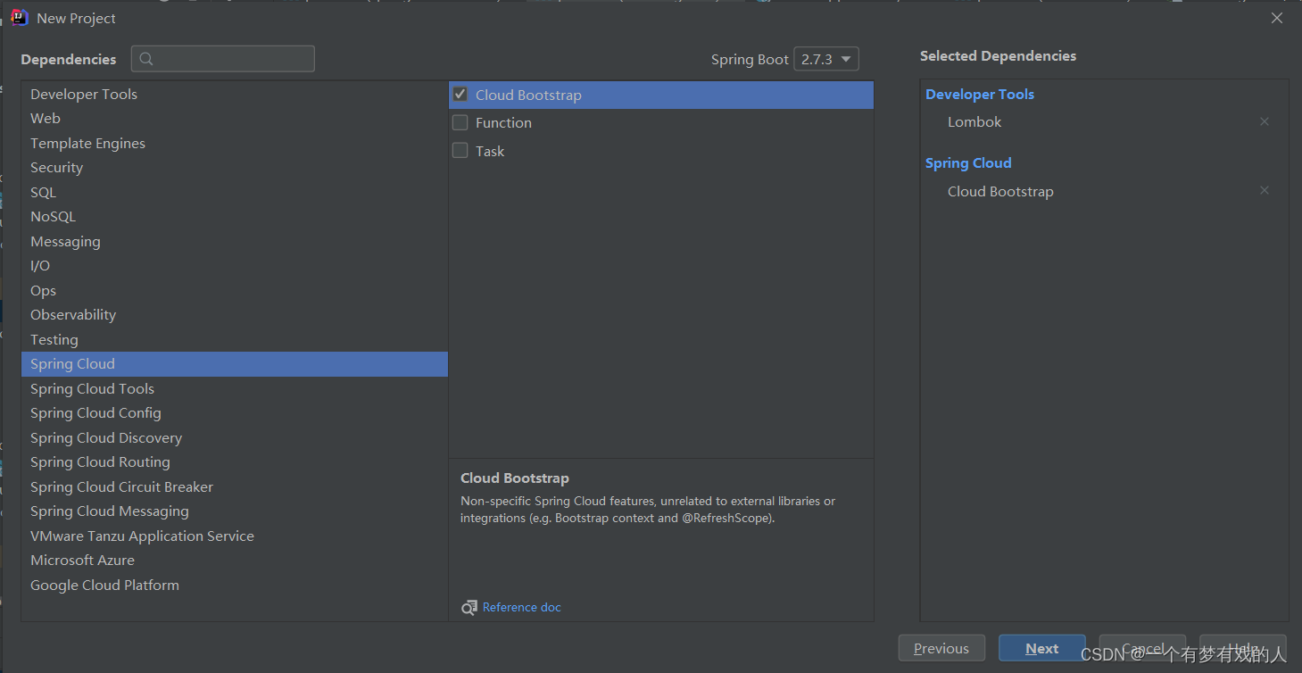1302x673 pixels.
Task: Select the SQL category
Action: click(x=235, y=192)
